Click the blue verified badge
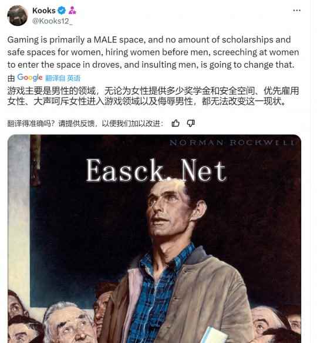 [x=62, y=10]
